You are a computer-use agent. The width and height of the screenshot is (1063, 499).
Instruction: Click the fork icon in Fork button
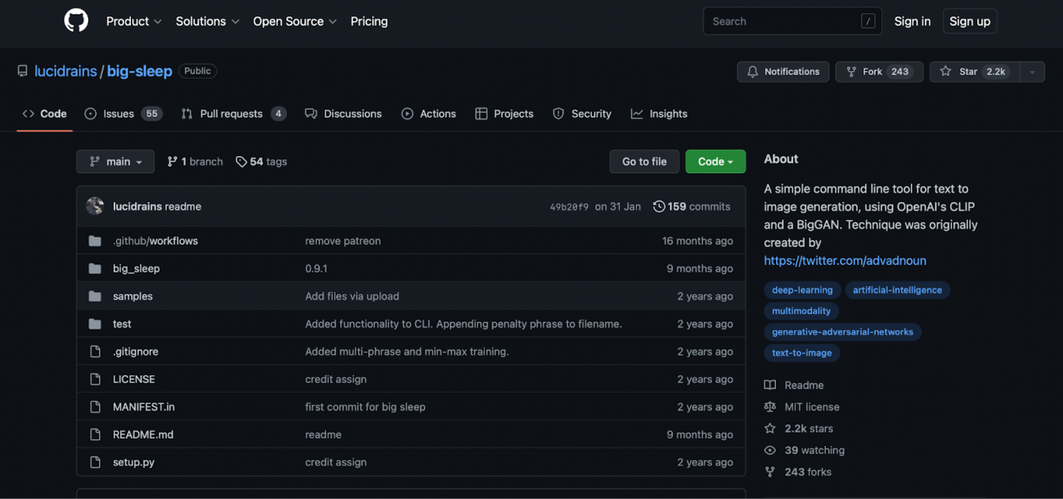tap(851, 72)
